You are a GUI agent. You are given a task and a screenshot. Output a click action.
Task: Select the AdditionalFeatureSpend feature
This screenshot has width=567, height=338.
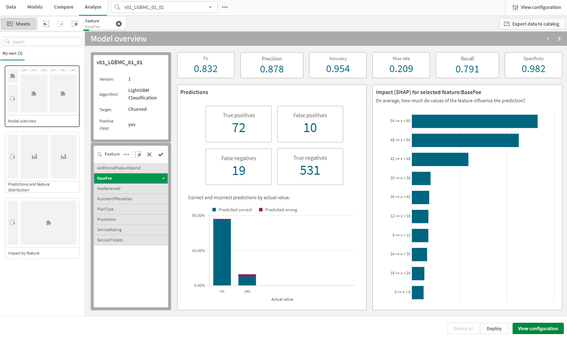pyautogui.click(x=131, y=168)
